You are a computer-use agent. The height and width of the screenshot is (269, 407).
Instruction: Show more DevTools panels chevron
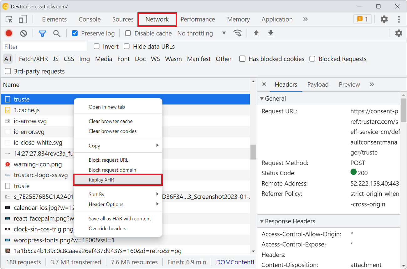(306, 19)
